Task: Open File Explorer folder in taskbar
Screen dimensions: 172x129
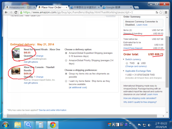Action: pyautogui.click(x=17, y=125)
